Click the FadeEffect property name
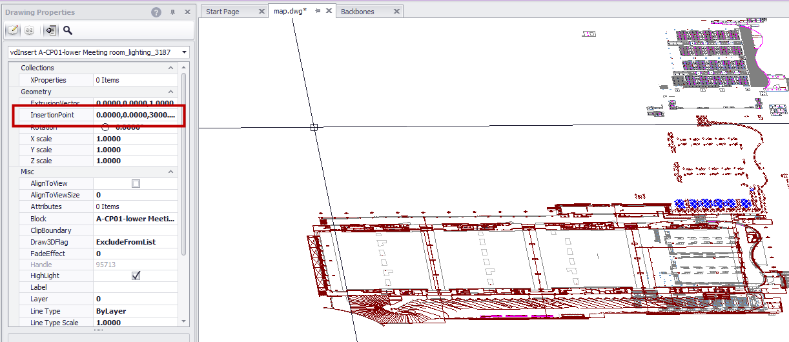The image size is (789, 342). coord(48,254)
